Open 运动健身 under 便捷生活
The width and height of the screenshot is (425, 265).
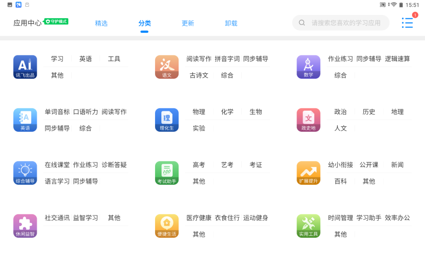(256, 218)
